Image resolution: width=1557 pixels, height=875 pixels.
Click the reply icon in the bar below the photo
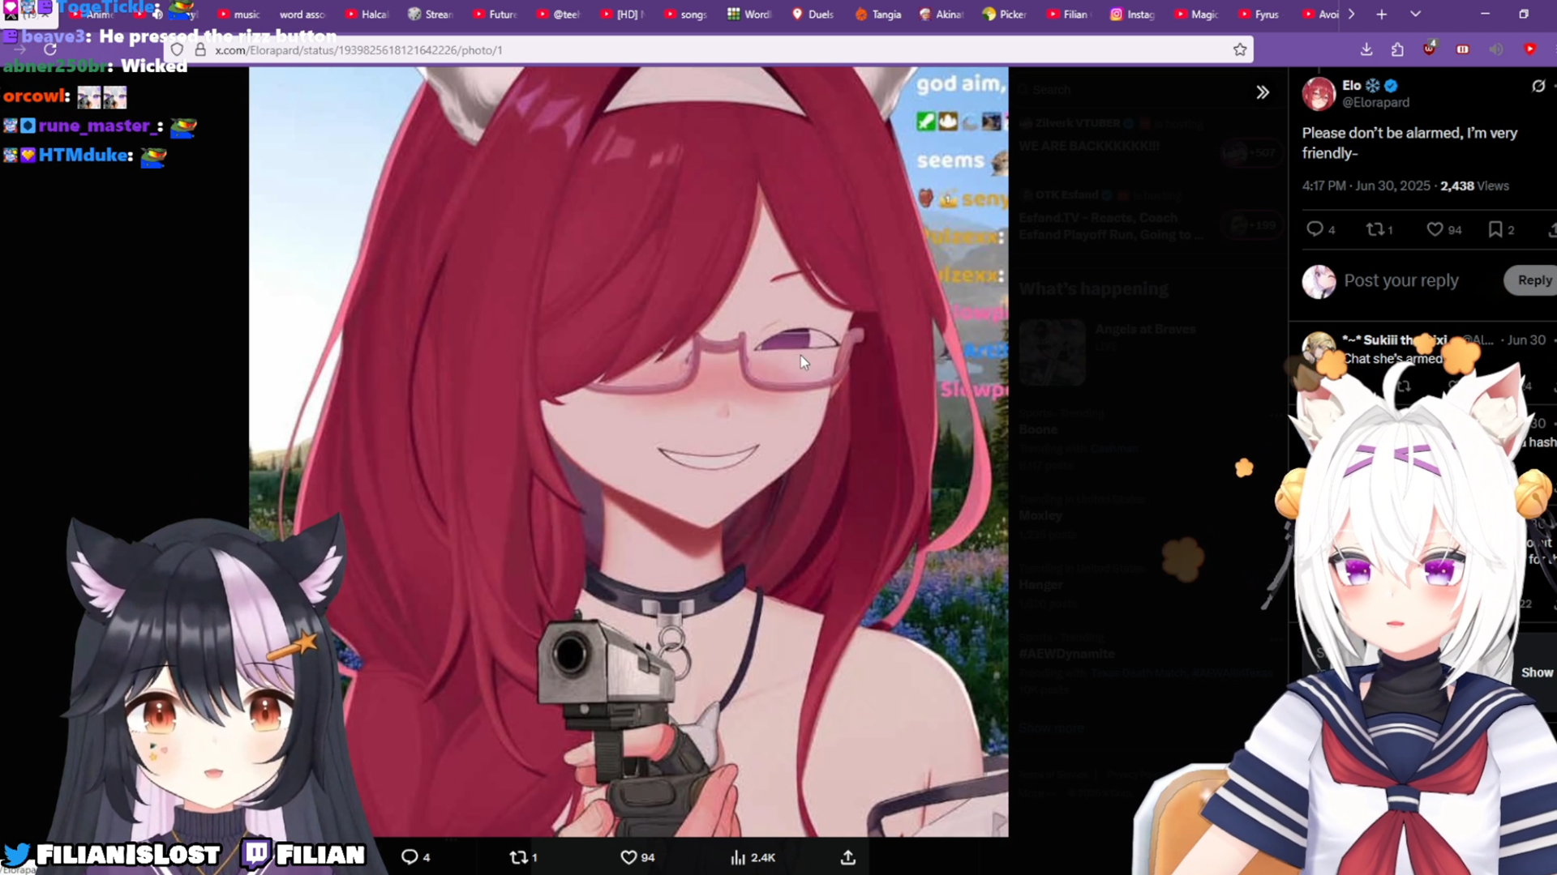(415, 857)
